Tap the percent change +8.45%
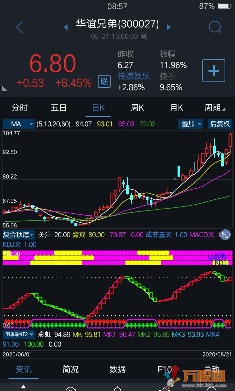 [x=73, y=83]
